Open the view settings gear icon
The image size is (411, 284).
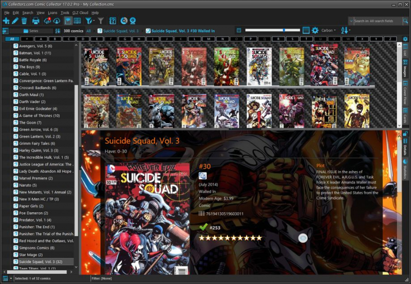[315, 31]
